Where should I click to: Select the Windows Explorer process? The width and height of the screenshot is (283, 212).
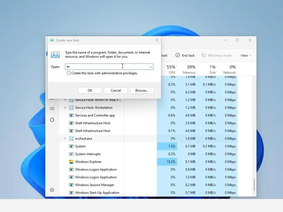(x=88, y=162)
